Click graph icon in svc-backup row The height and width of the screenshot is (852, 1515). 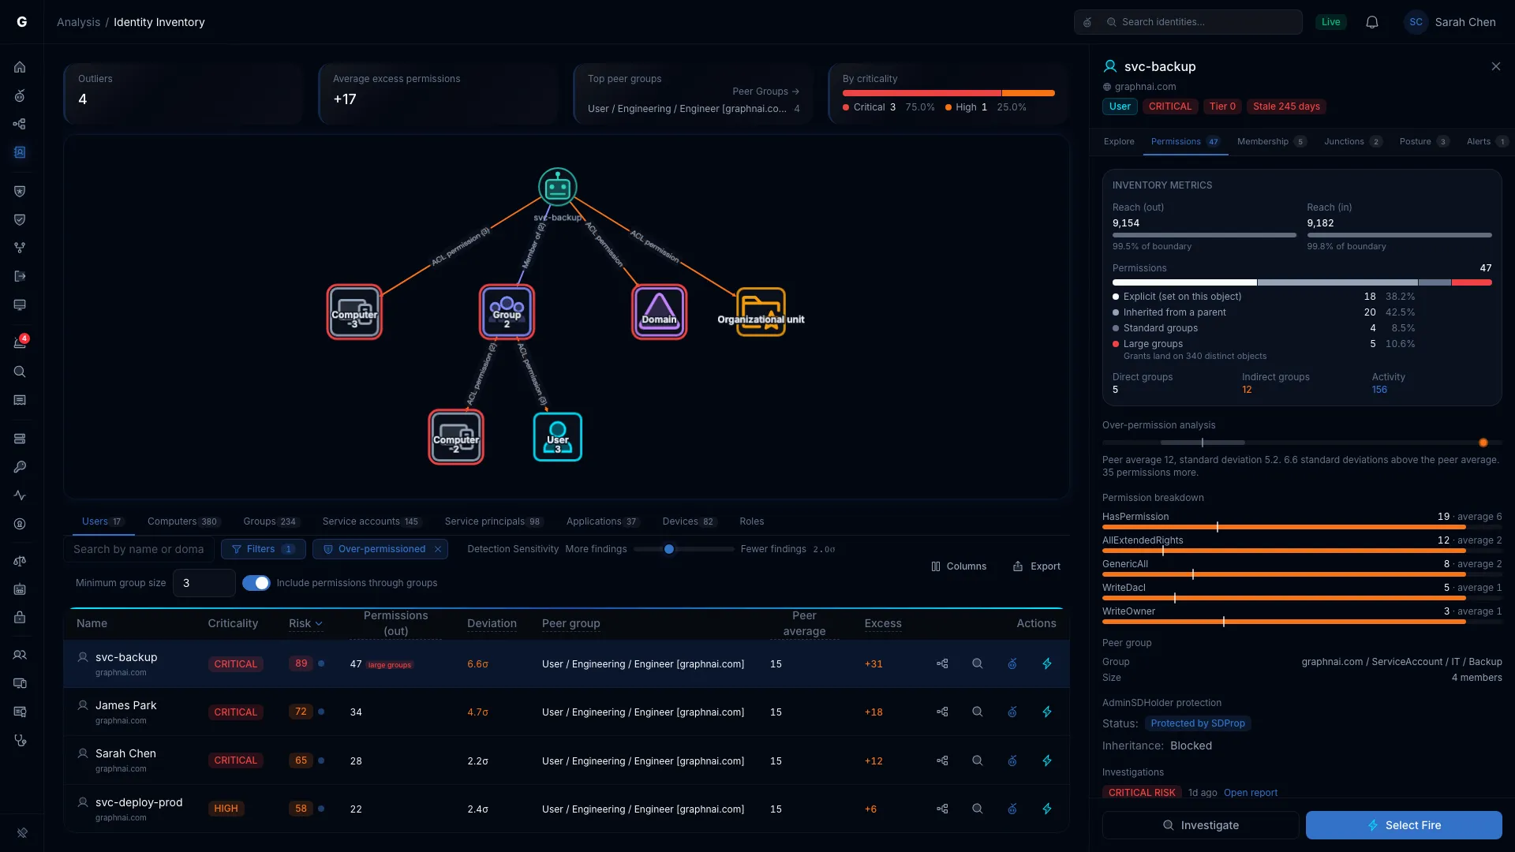coord(942,664)
